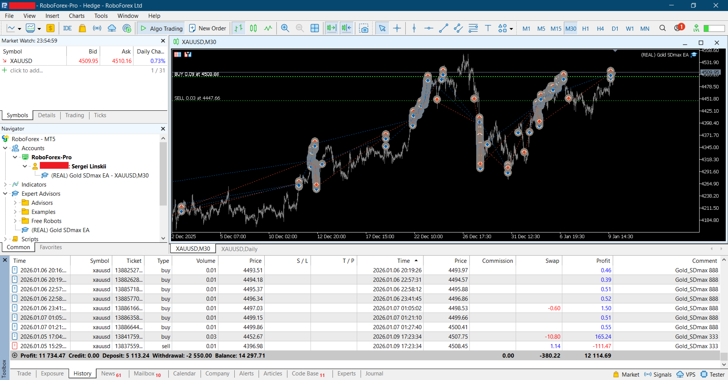Select the Fibonacci retracement tool
Viewport: 728px width, 380px height.
[473, 28]
